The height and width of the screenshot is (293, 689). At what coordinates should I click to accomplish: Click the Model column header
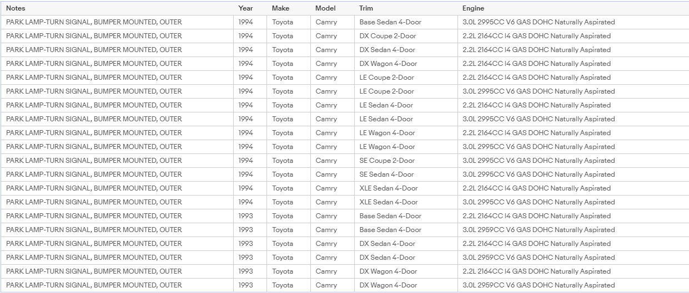pos(332,8)
